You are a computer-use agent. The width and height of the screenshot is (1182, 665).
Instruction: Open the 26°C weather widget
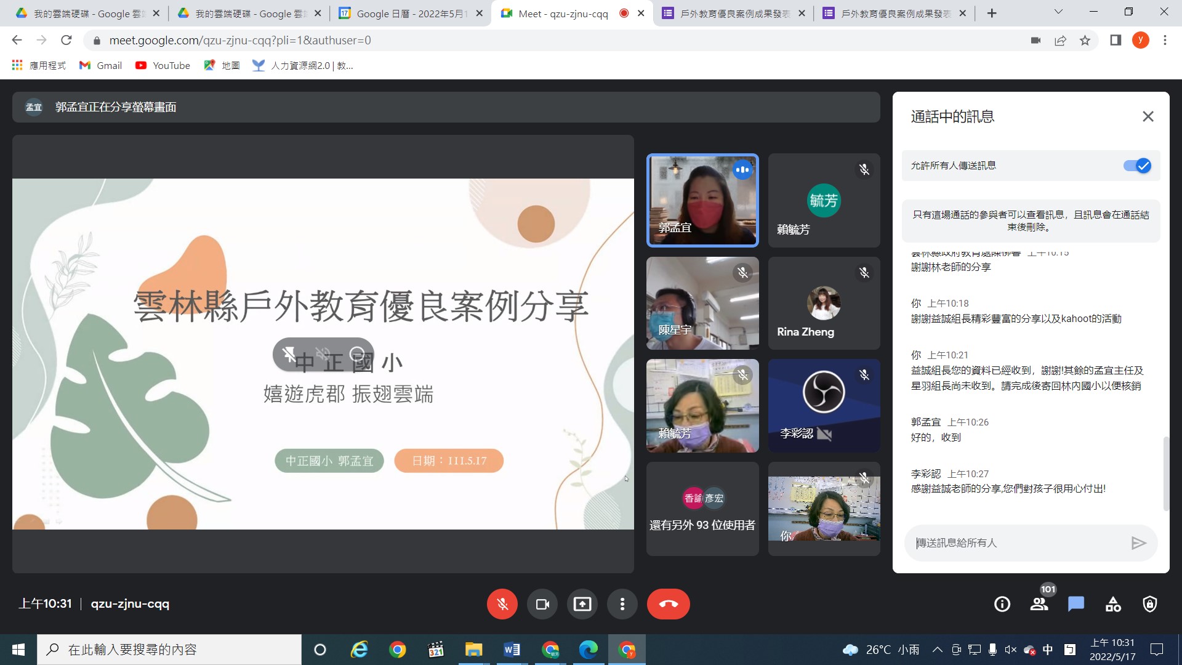881,650
